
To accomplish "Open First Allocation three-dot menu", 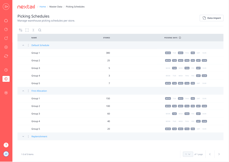I will click(x=28, y=91).
